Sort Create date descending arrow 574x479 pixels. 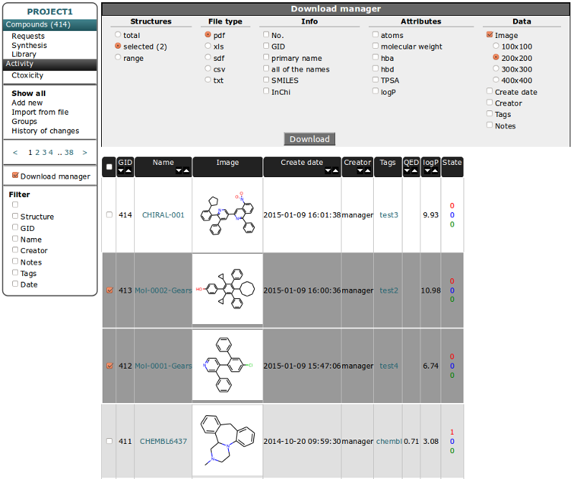point(328,171)
